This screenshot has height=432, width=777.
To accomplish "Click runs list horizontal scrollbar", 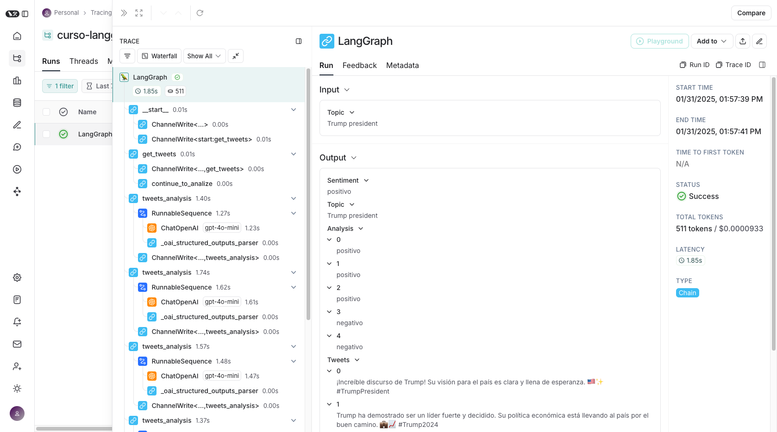I will 74,429.
